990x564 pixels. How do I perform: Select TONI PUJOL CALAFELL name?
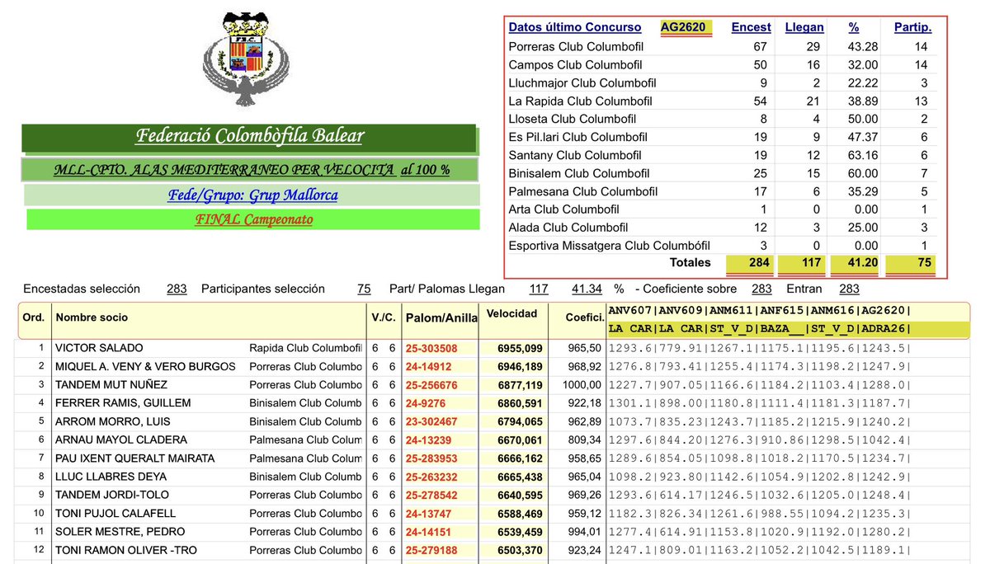pos(115,513)
